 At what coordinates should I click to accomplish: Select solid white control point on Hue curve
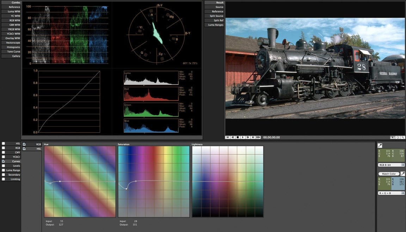60,181
